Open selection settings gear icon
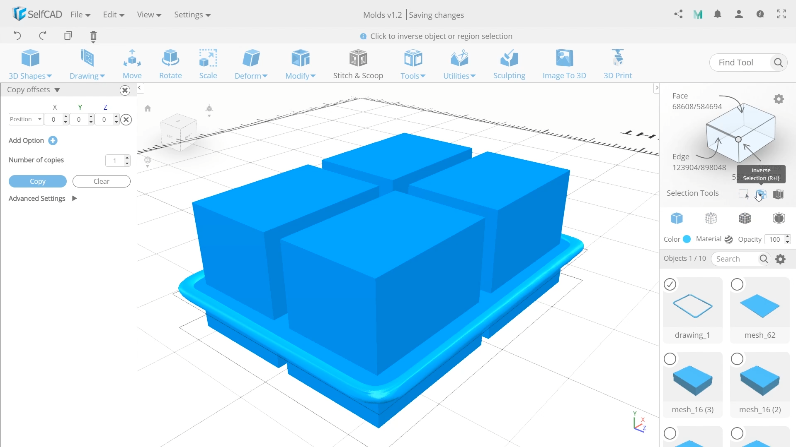Screen dimensions: 796x447 coord(779,99)
